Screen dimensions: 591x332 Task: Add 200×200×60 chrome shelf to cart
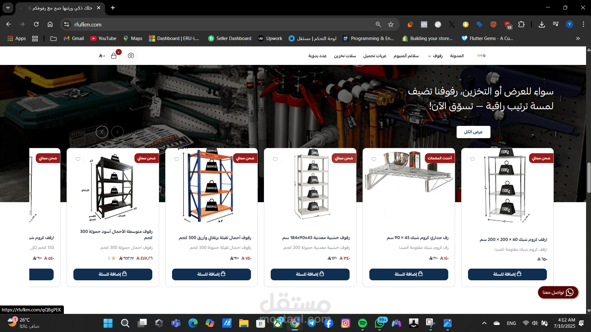507,274
